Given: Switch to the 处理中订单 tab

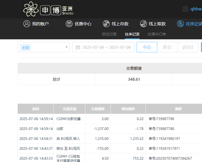Looking at the screenshot, I should point(157,34).
